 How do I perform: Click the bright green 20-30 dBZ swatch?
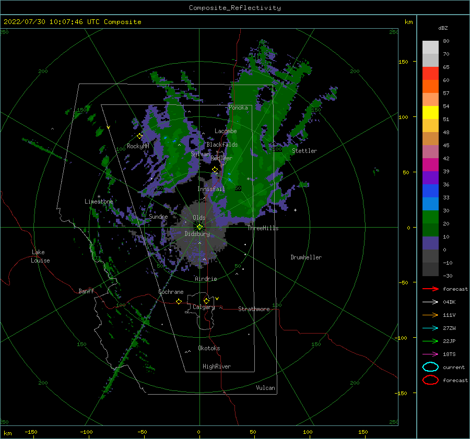(x=430, y=217)
